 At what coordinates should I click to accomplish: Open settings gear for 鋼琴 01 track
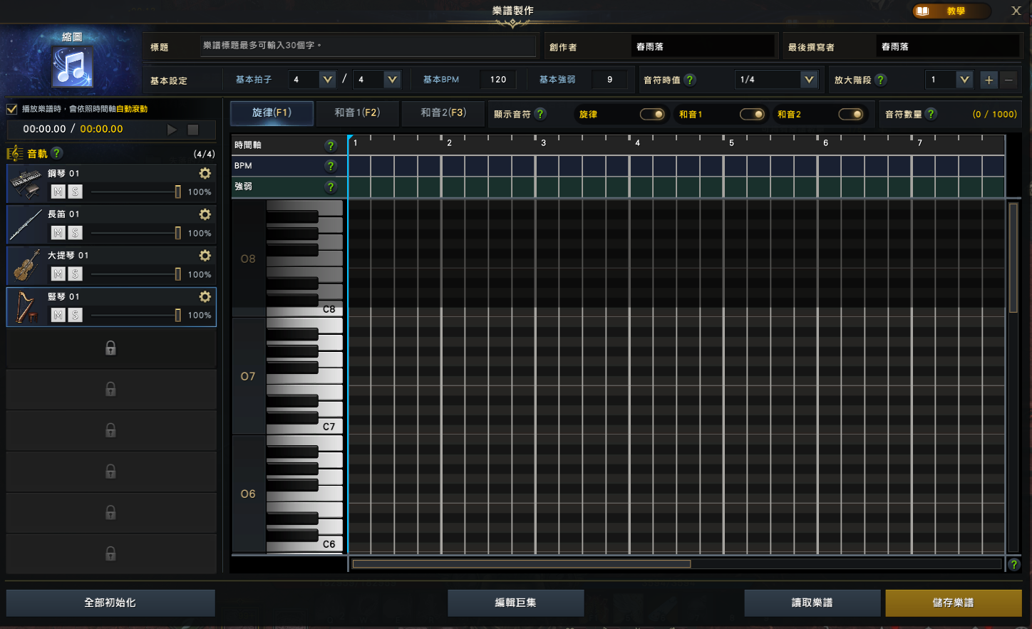(x=205, y=174)
